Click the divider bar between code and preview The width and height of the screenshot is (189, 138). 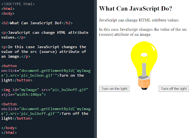[x=95, y=69]
